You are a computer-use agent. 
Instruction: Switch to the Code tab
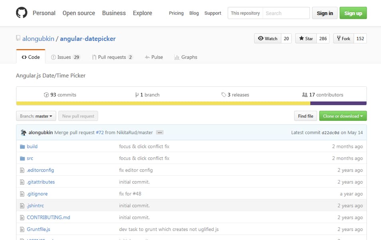(x=31, y=57)
